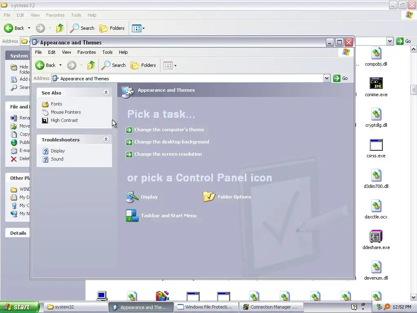Switch to Connection Manager taskbar button
The image size is (417, 313).
[x=271, y=307]
